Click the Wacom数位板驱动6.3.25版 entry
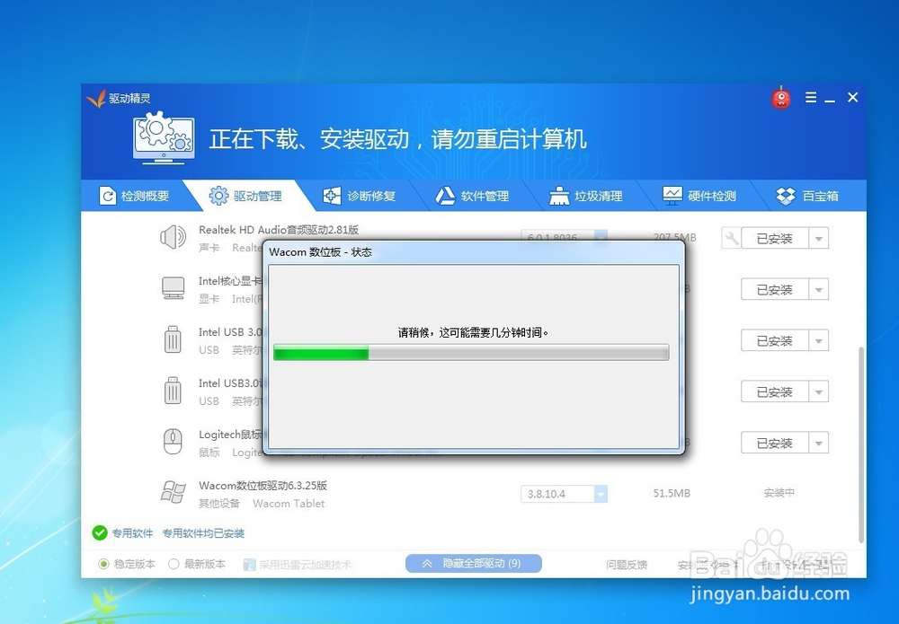899x624 pixels. [x=263, y=486]
